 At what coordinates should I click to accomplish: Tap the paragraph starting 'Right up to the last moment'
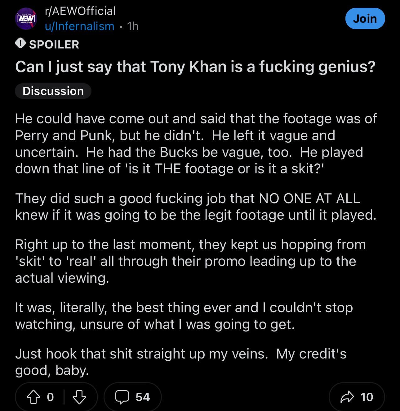[x=190, y=261]
